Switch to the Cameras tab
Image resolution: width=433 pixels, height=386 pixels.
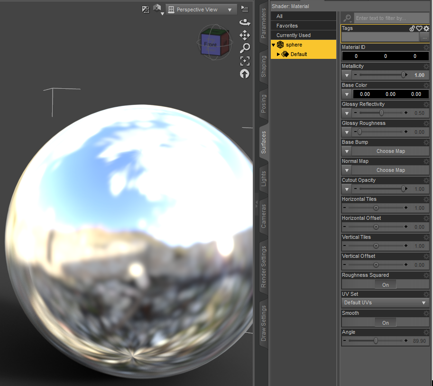pos(264,216)
